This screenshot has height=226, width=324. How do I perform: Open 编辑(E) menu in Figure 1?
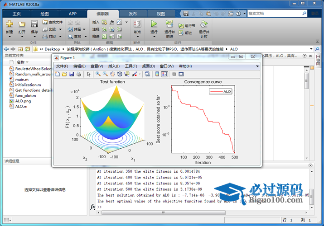[x=79, y=66]
